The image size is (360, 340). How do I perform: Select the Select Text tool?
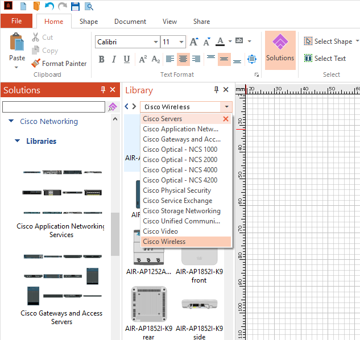tap(325, 59)
